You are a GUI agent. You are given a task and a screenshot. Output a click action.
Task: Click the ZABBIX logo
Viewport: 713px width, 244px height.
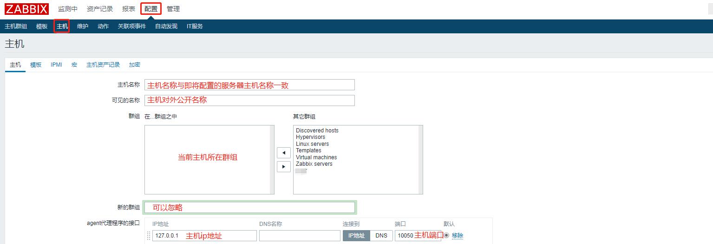26,8
